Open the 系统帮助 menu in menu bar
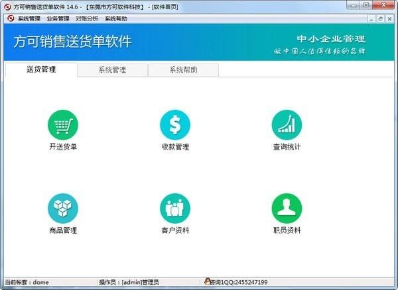The width and height of the screenshot is (398, 290). pos(115,19)
